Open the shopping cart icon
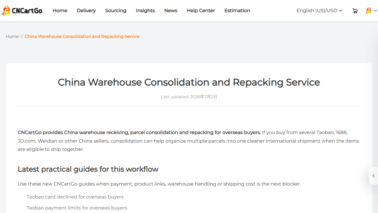 (x=355, y=11)
